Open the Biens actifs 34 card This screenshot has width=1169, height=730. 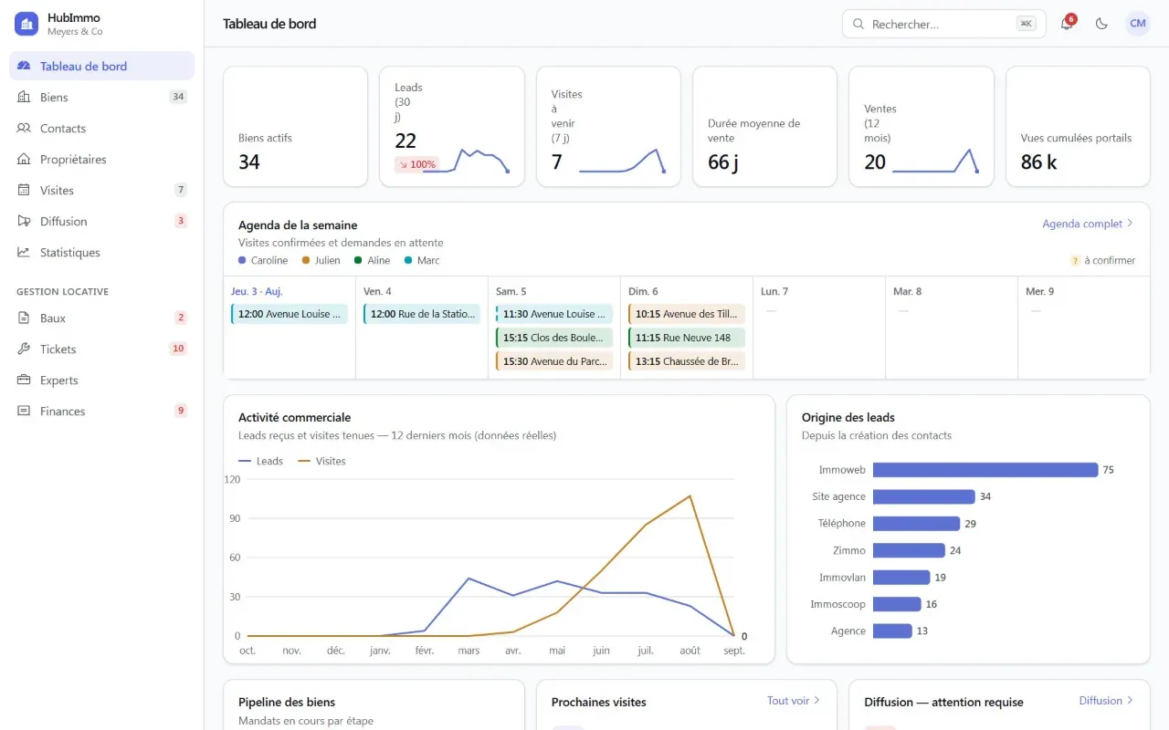296,127
